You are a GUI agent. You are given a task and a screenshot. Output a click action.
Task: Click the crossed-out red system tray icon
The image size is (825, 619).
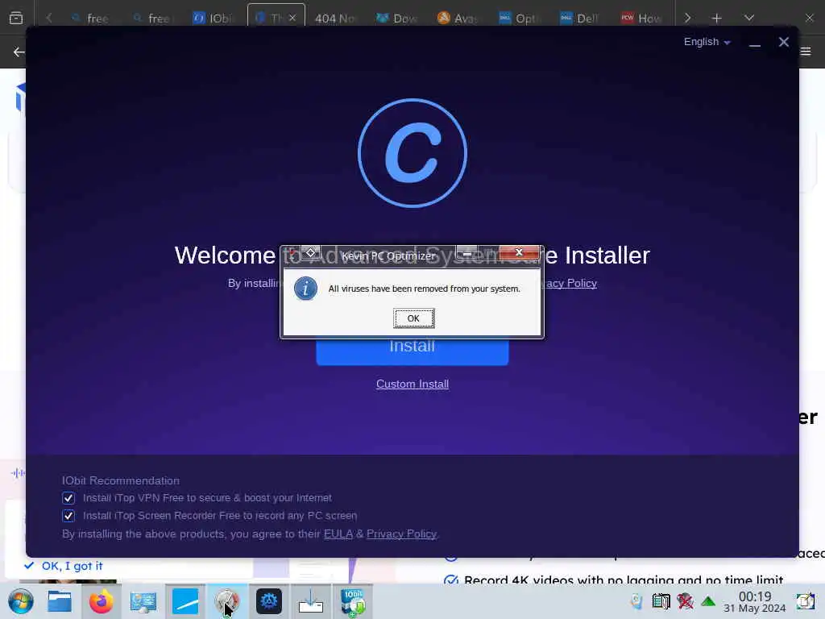[685, 601]
